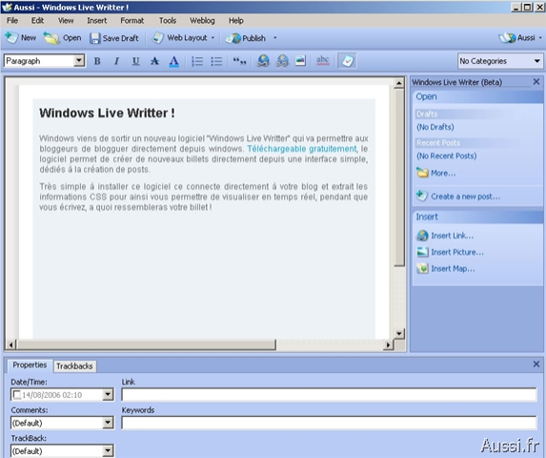Click the horizontal scrollbar thumb
The image size is (546, 458).
pyautogui.click(x=147, y=345)
